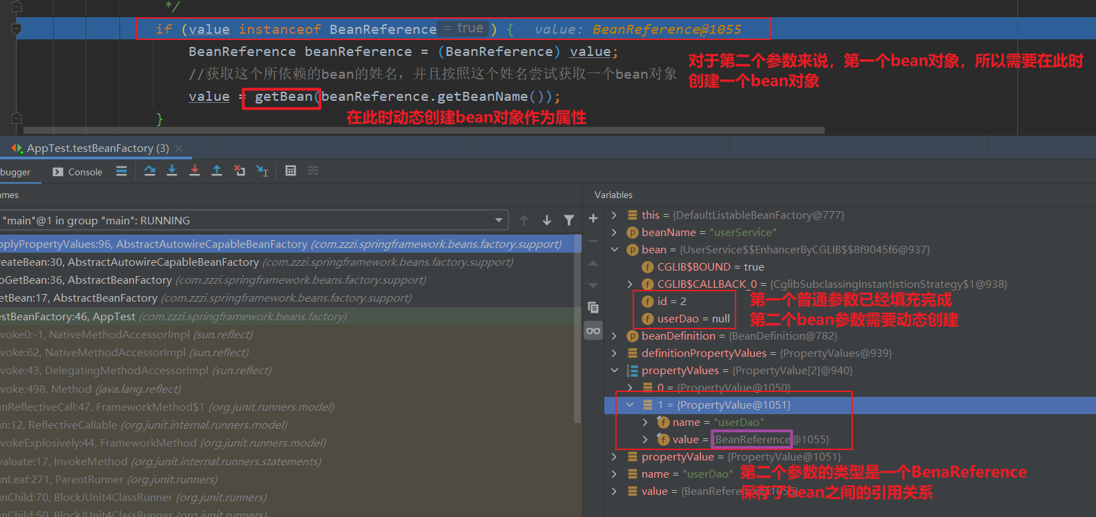Toggle the frames filter funnel icon
The width and height of the screenshot is (1096, 517).
coord(569,220)
